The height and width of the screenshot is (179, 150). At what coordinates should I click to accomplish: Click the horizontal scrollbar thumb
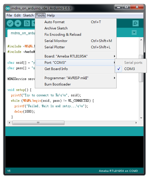pos(38,123)
